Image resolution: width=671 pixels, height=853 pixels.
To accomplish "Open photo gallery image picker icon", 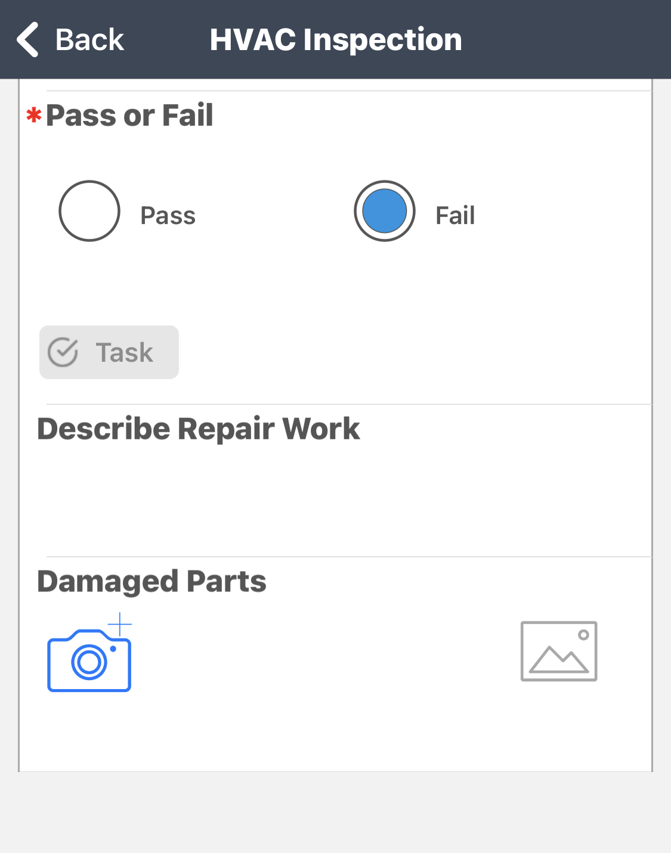I will (x=559, y=652).
